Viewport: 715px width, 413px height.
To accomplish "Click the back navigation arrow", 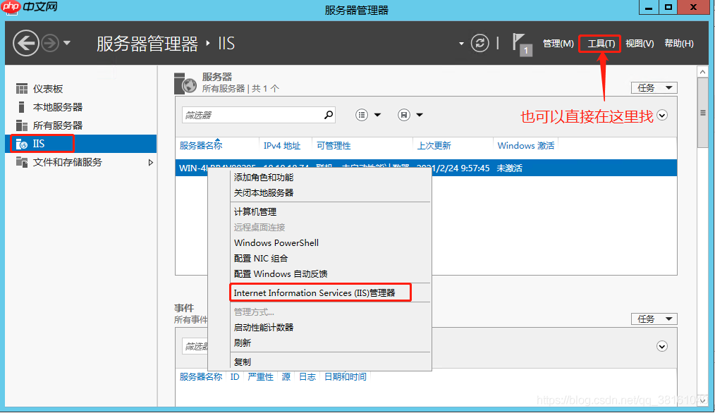I will pos(26,43).
